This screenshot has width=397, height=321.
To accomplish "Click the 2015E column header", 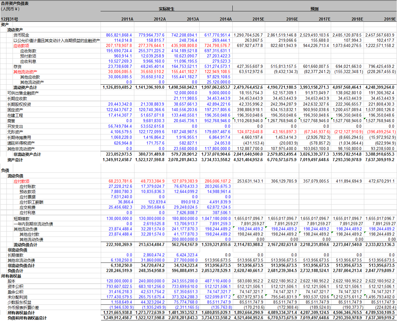I will (258, 19).
